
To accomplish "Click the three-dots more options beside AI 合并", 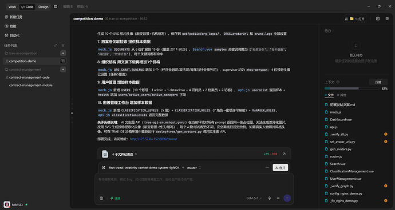I will coord(267,168).
